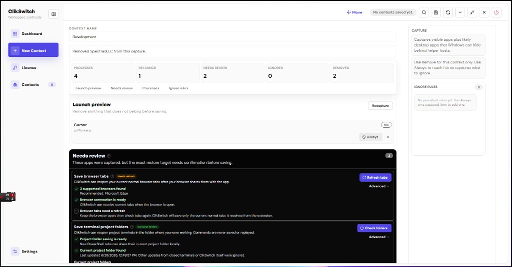The height and width of the screenshot is (267, 512).
Task: Click the checkmark for 'Project folder saving is ready'
Action: (76, 239)
